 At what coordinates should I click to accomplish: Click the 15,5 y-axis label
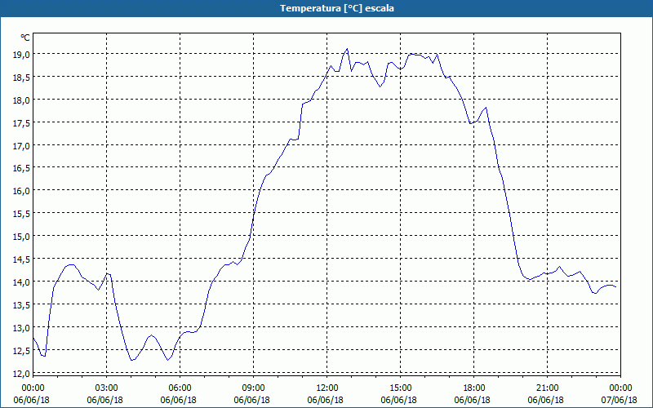point(22,214)
